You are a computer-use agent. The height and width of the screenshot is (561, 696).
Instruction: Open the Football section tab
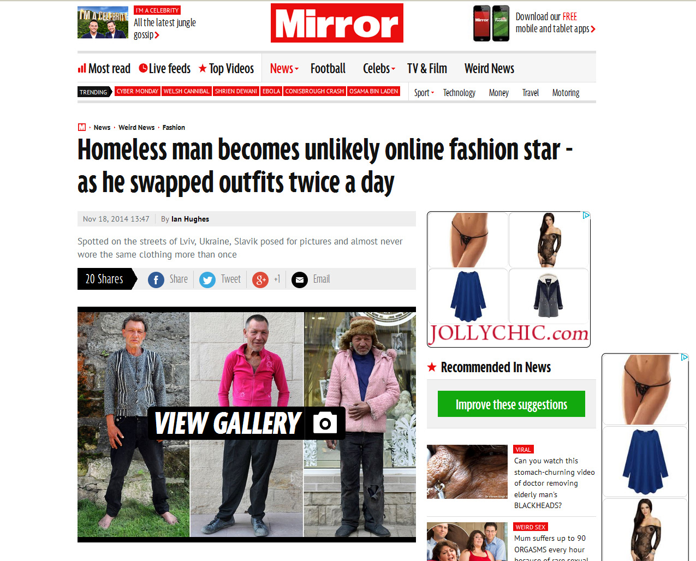(x=328, y=68)
